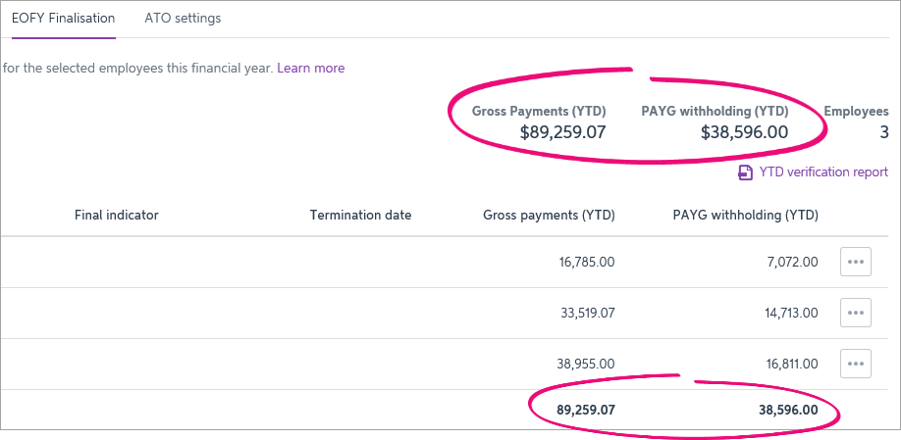Open more options for the 16,785.00 row

point(855,262)
